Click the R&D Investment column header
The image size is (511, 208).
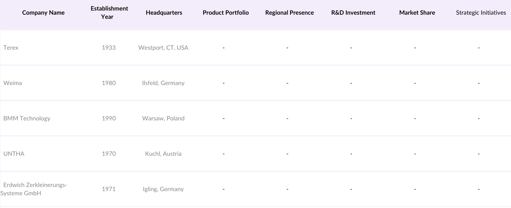(x=353, y=13)
